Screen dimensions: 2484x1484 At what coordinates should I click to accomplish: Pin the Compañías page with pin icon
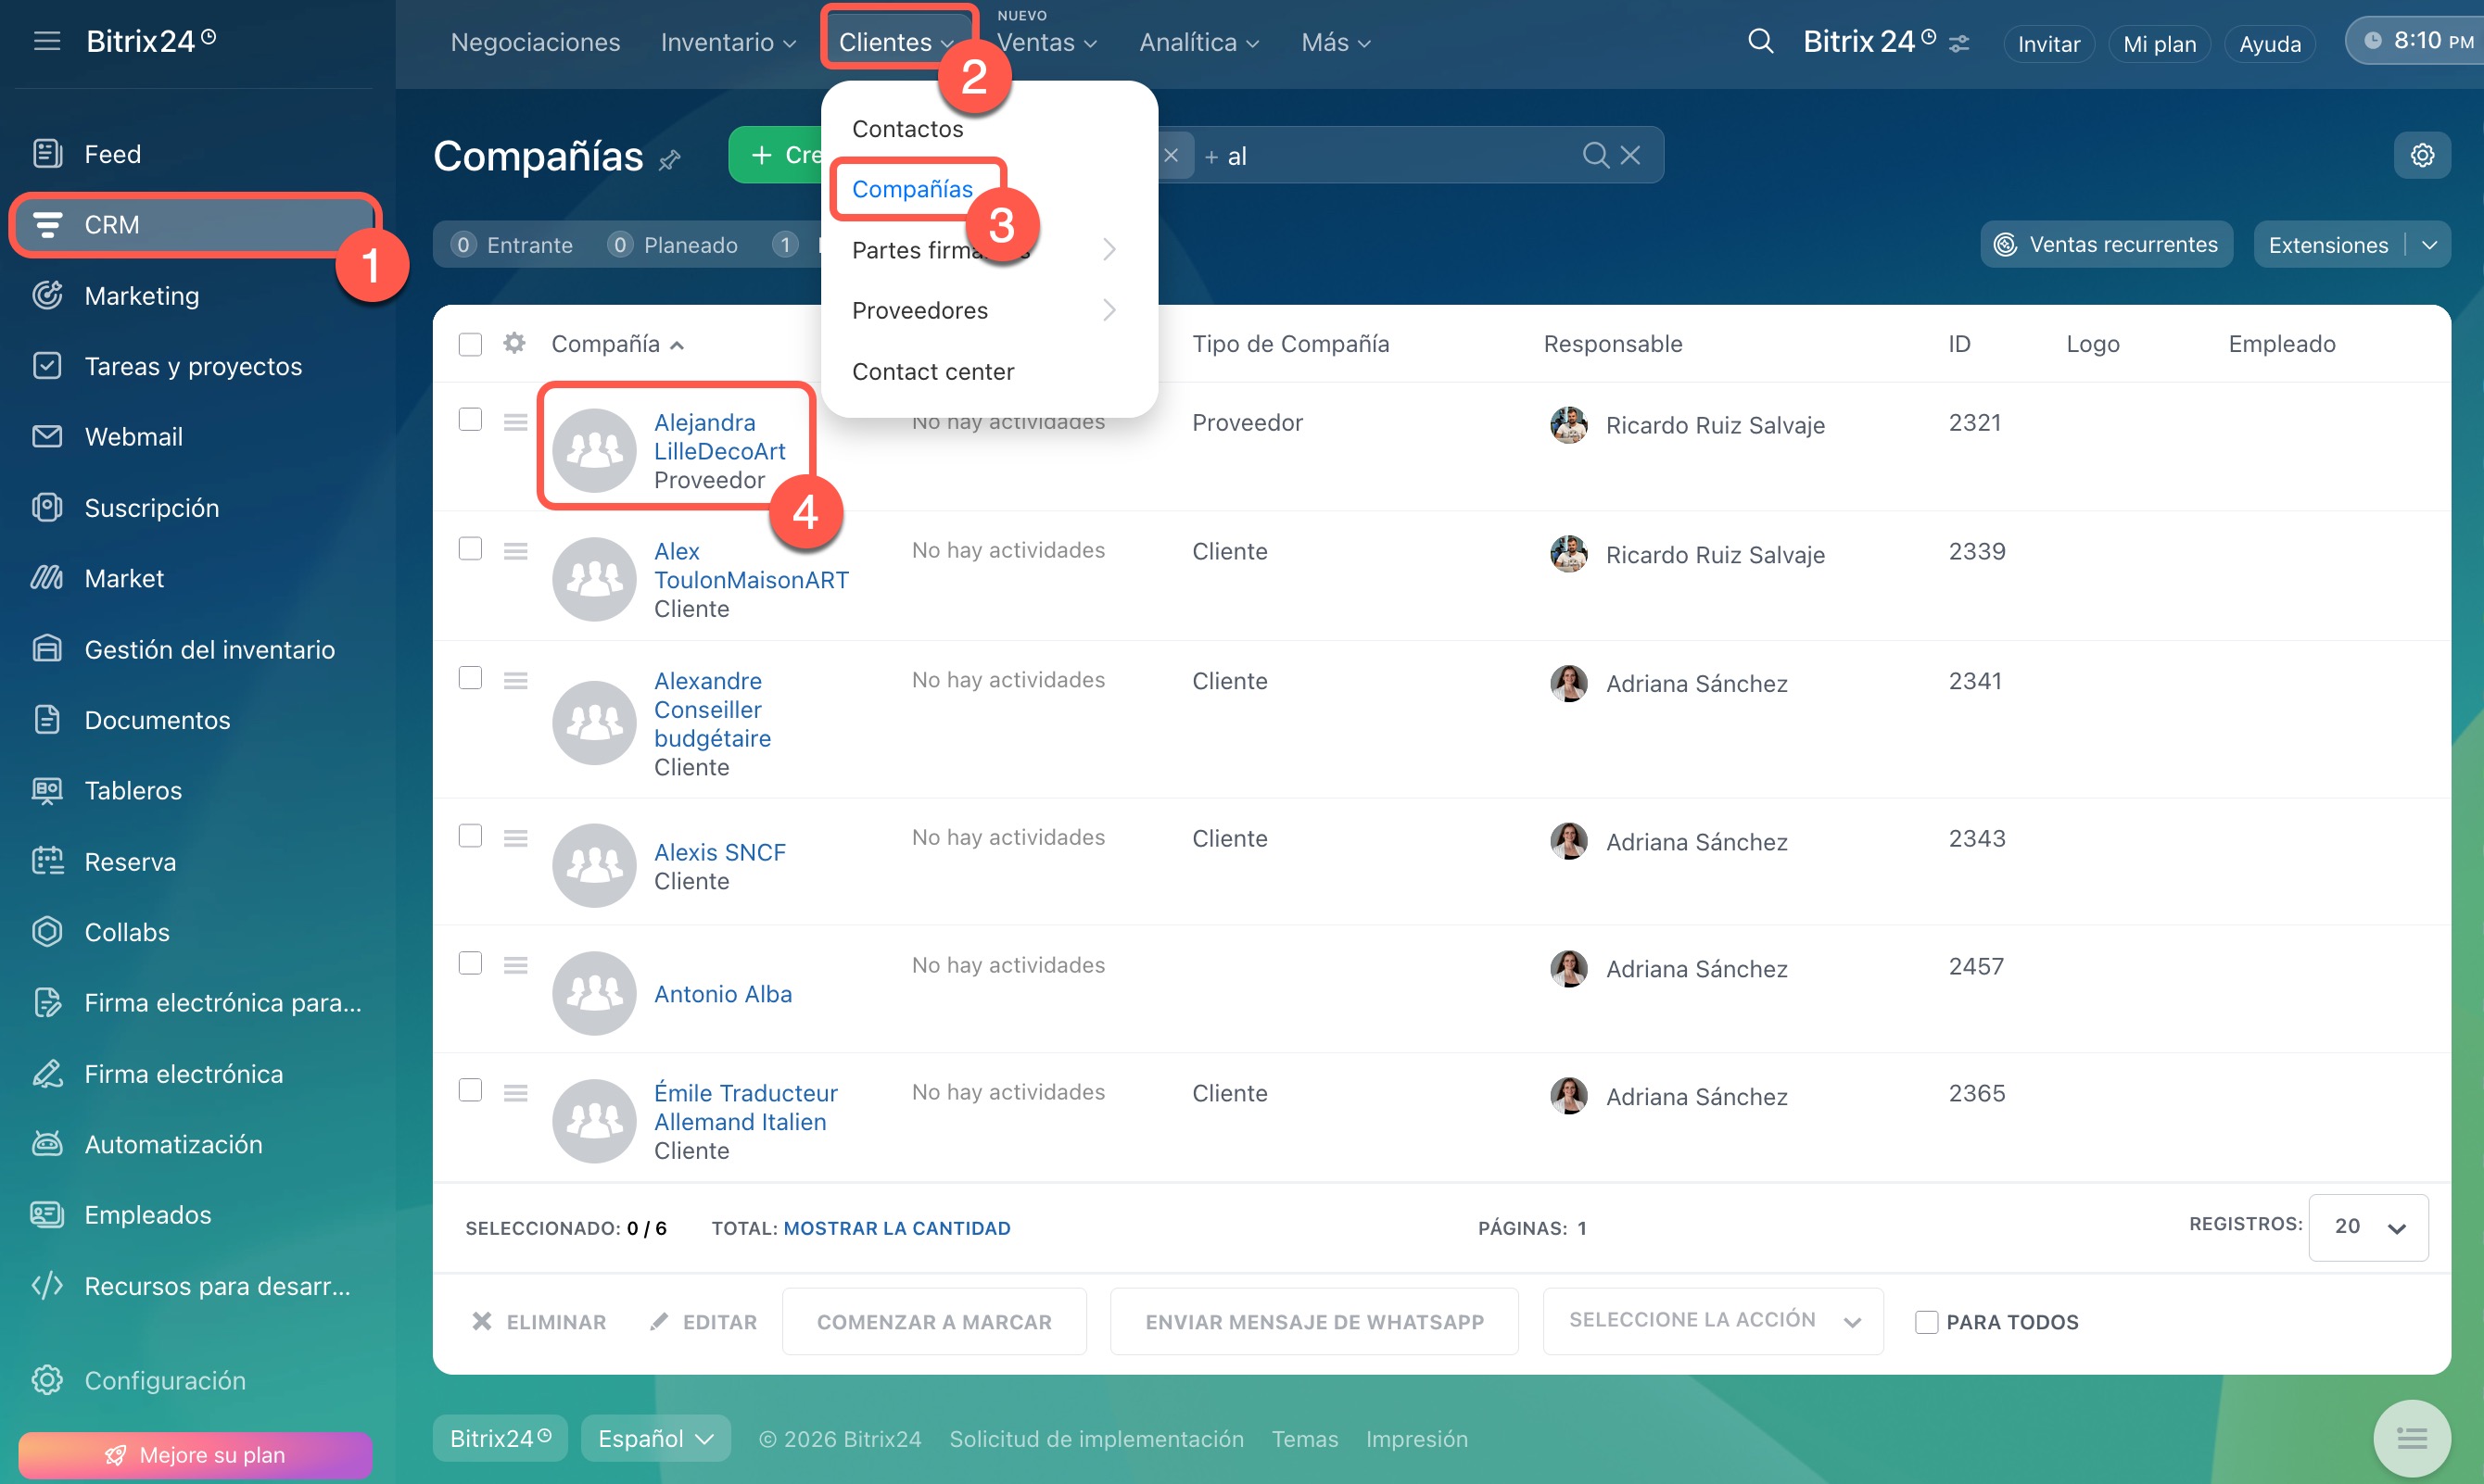coord(670,159)
